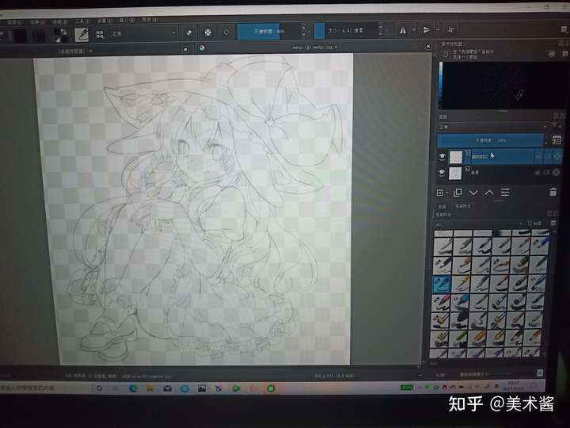Open horizontal mirror options dropdown arrow
This screenshot has height=428, width=570.
click(x=414, y=30)
